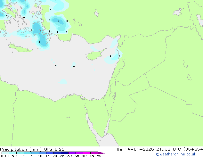Click the over-50 arrow tip of the legend

tap(101, 153)
